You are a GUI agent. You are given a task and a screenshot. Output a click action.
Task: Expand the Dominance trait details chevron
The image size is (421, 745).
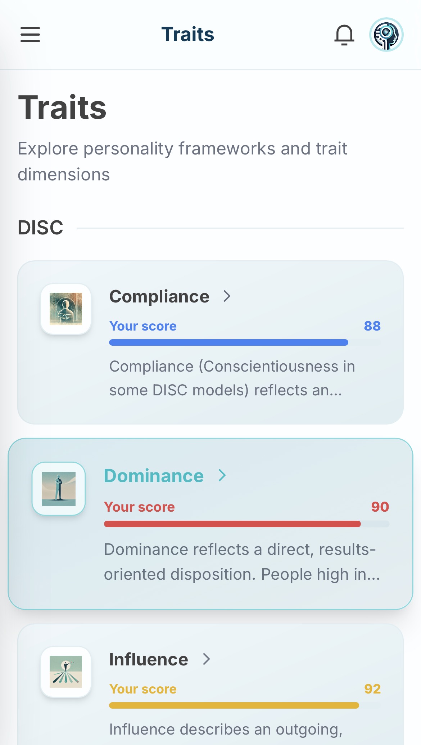click(x=222, y=475)
